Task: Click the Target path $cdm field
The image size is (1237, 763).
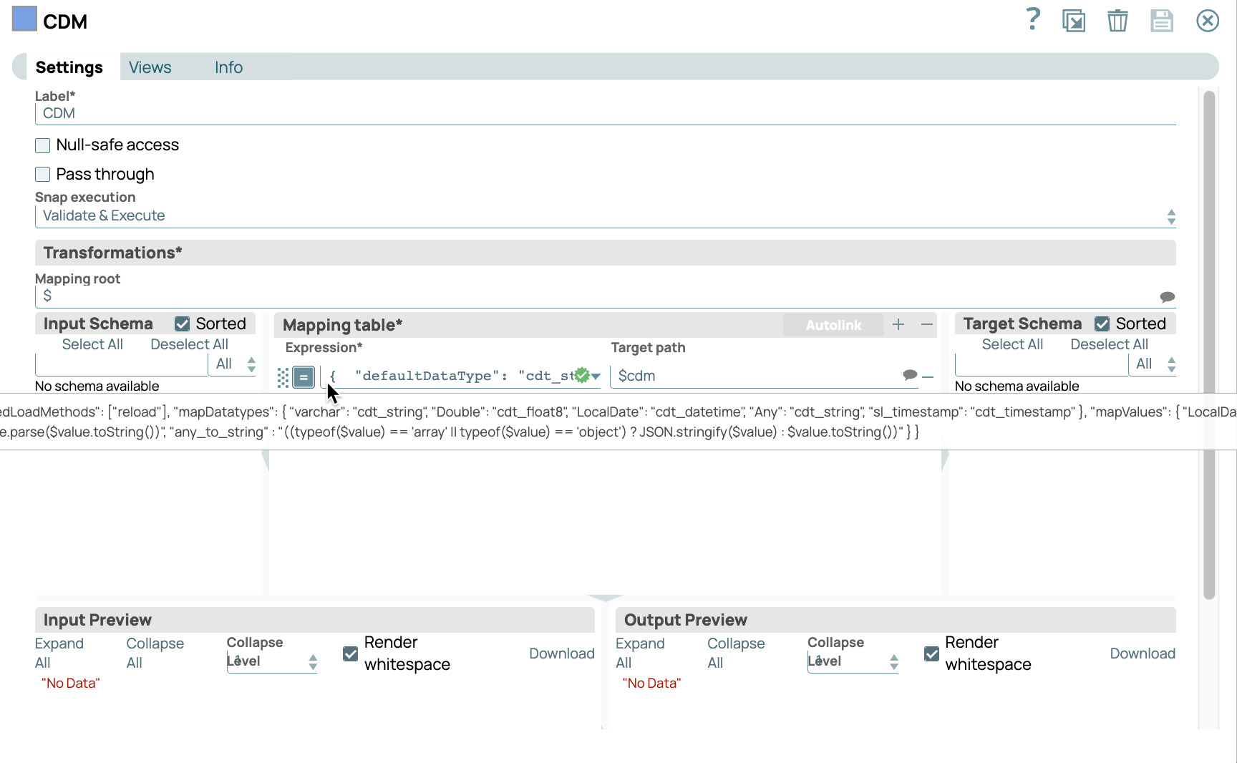Action: [755, 376]
